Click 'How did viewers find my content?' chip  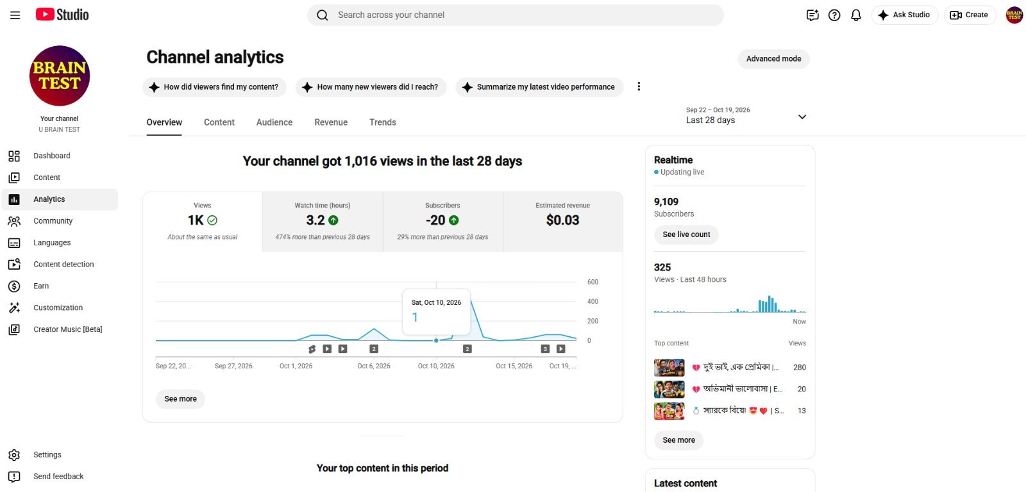pyautogui.click(x=215, y=87)
